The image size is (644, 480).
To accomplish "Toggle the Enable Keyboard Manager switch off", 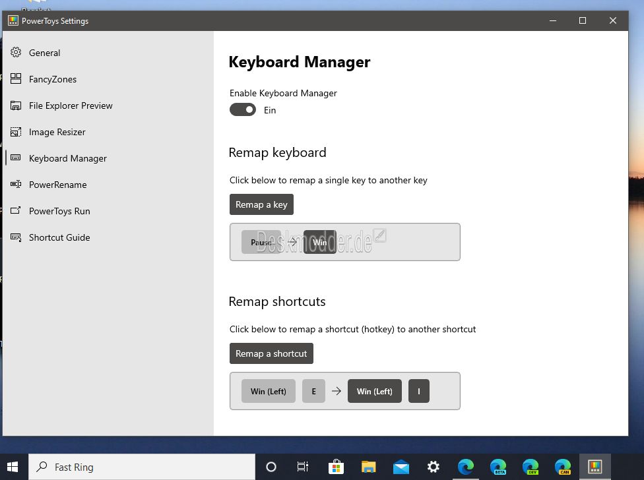I will (x=242, y=109).
